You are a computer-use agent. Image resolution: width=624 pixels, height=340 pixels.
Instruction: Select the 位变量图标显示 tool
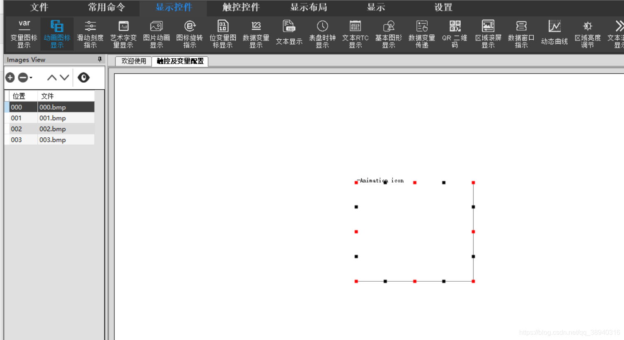pos(223,34)
